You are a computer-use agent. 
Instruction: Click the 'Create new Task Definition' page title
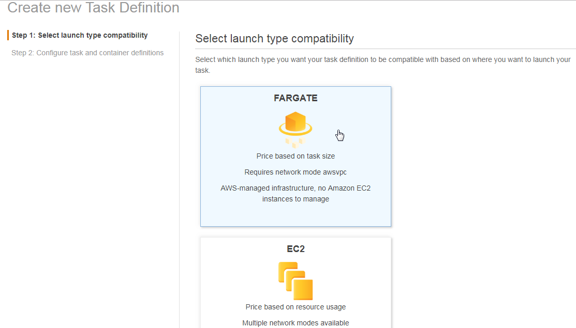click(x=93, y=8)
